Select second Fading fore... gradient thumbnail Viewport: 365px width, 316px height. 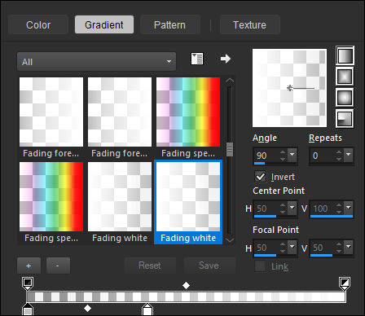tap(120, 112)
